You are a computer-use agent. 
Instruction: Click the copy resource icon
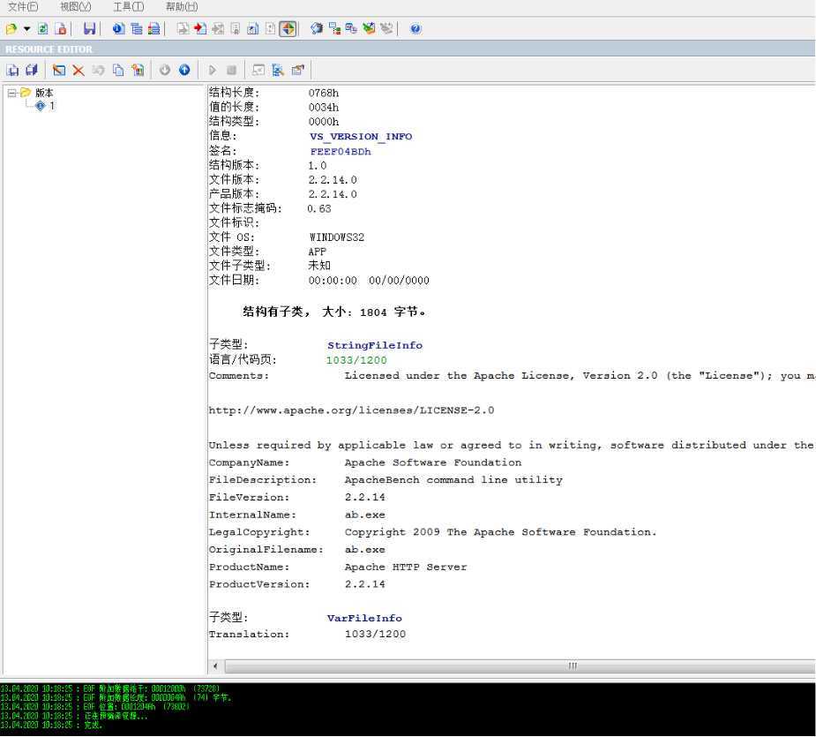[x=119, y=70]
